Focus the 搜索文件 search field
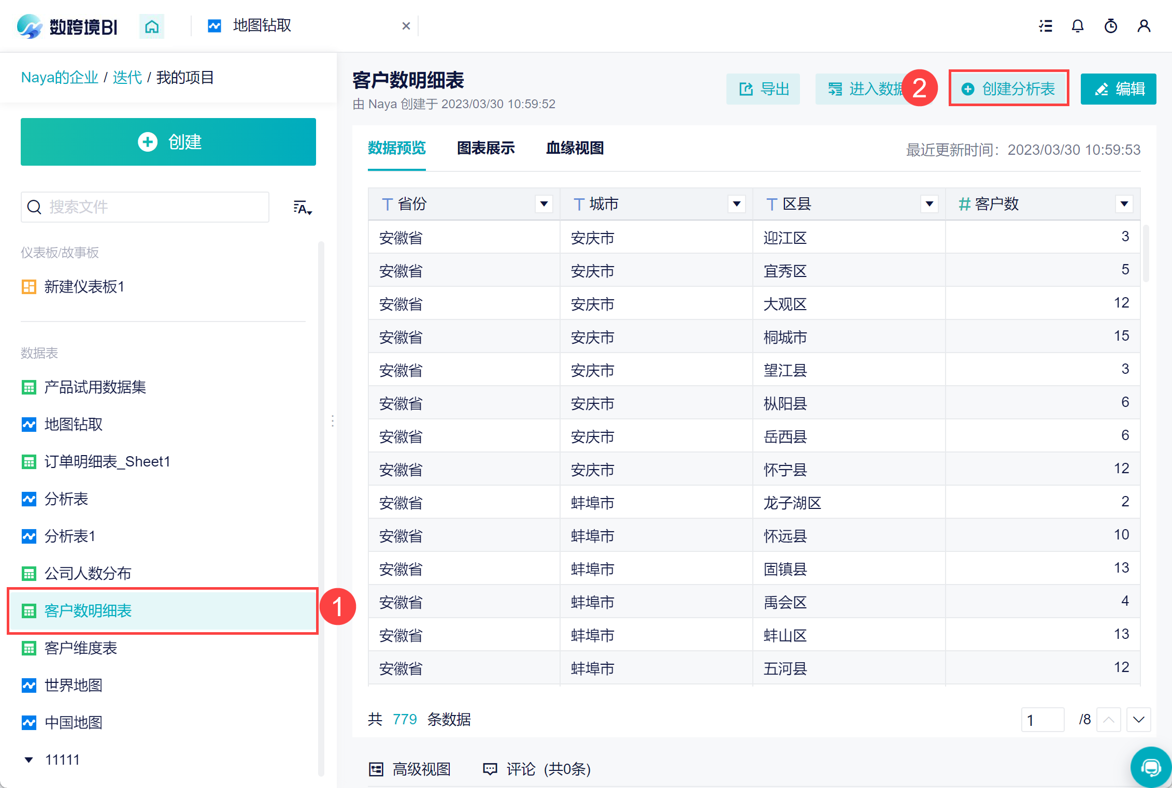The image size is (1172, 788). (x=145, y=207)
